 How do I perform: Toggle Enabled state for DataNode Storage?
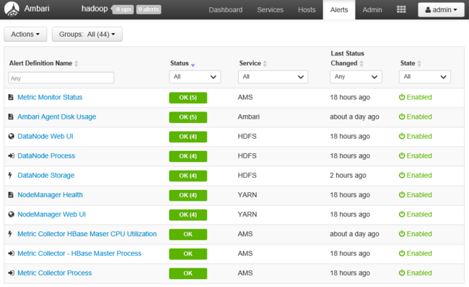[x=415, y=176]
